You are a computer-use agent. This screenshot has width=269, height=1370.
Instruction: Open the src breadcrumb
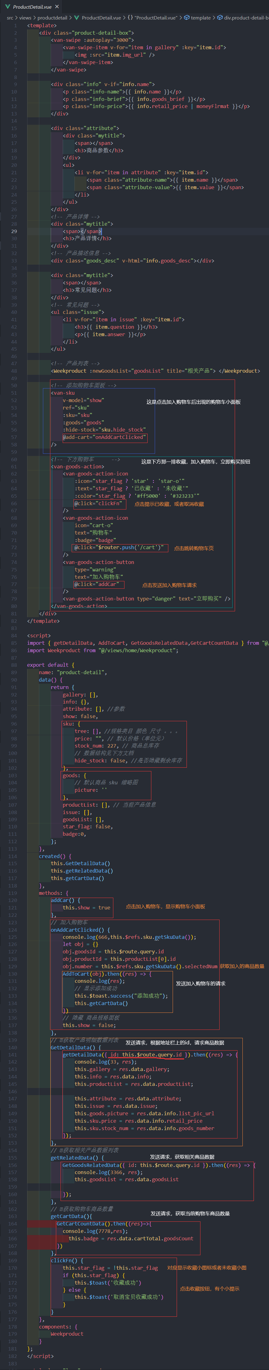coord(10,18)
